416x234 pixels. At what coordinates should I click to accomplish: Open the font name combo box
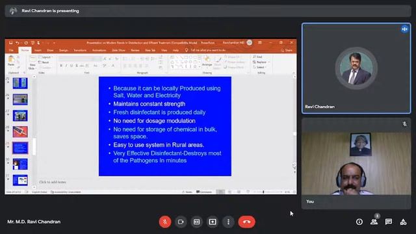[x=75, y=58]
